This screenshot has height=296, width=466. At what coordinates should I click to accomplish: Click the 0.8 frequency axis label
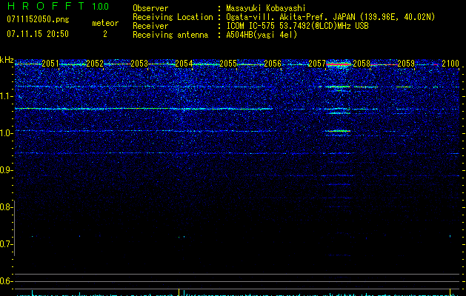6,207
